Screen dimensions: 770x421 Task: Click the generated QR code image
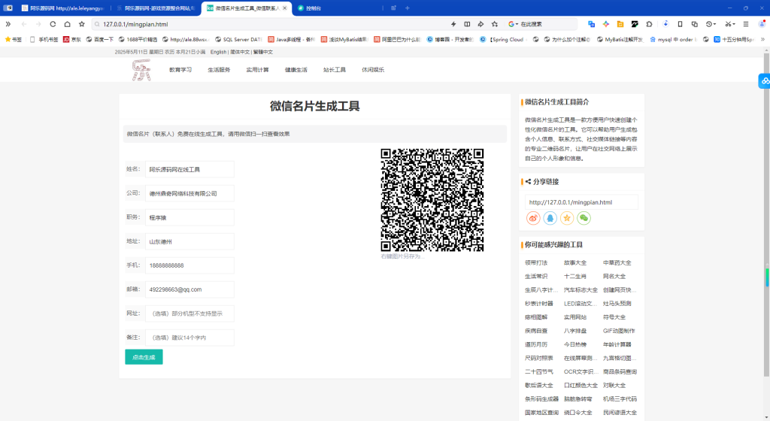point(432,200)
